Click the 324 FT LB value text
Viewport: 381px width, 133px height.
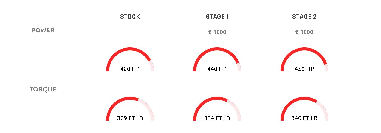pos(217,118)
